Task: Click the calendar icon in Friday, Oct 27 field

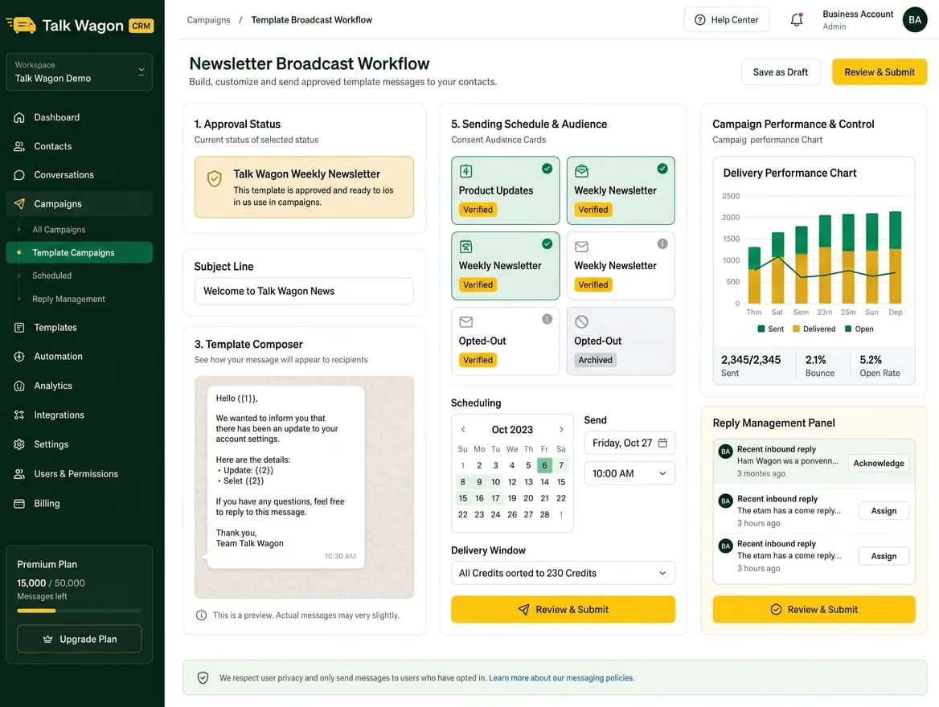Action: [662, 443]
